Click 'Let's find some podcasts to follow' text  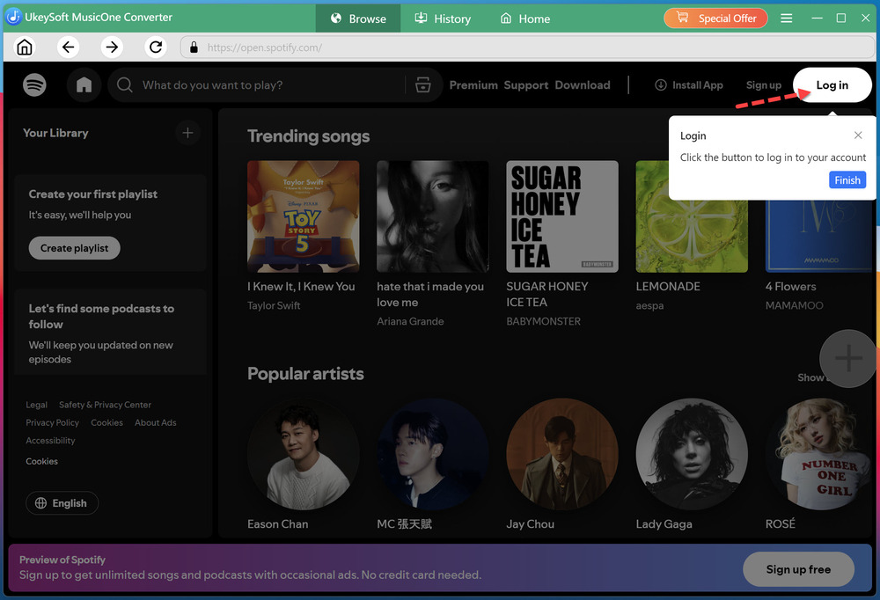101,317
